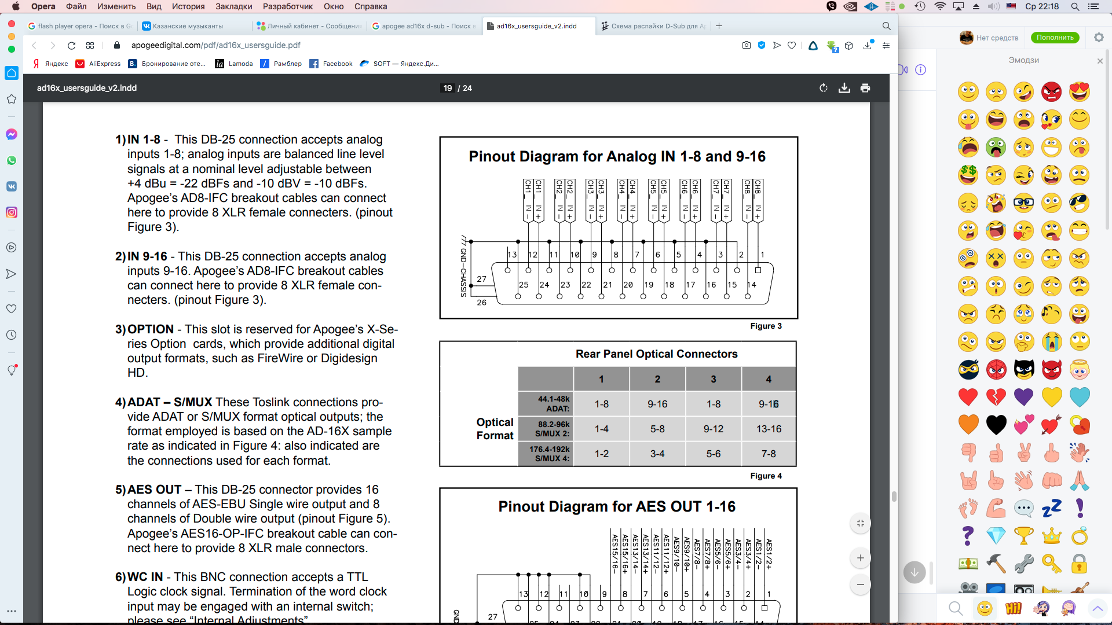Open the История menu
This screenshot has width=1112, height=625.
click(188, 6)
